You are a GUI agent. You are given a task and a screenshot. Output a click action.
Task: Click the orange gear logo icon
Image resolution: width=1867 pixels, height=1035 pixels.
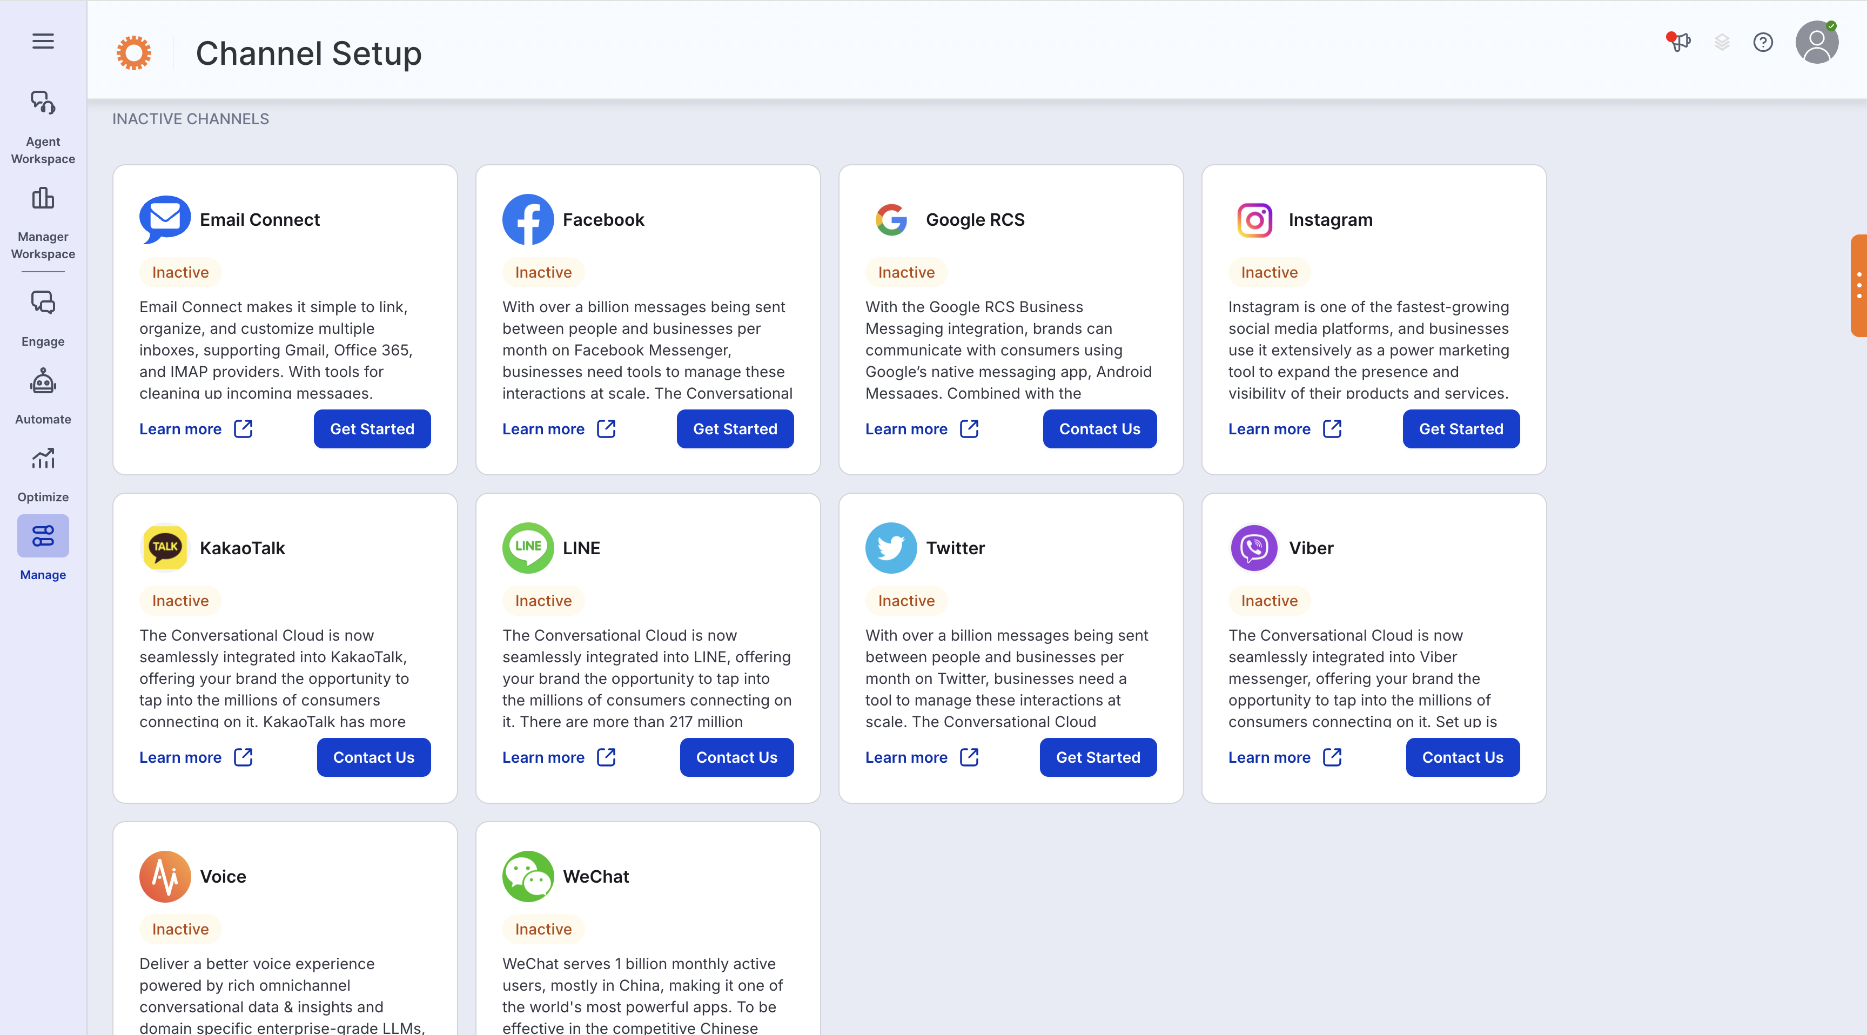tap(134, 53)
